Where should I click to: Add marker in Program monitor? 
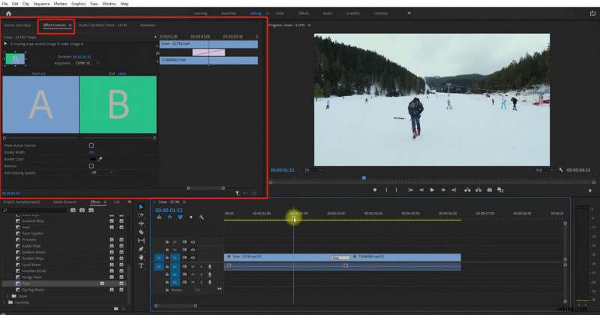(x=374, y=190)
